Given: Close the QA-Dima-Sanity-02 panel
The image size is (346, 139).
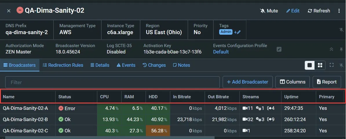Looking at the screenshot, I should point(9,11).
